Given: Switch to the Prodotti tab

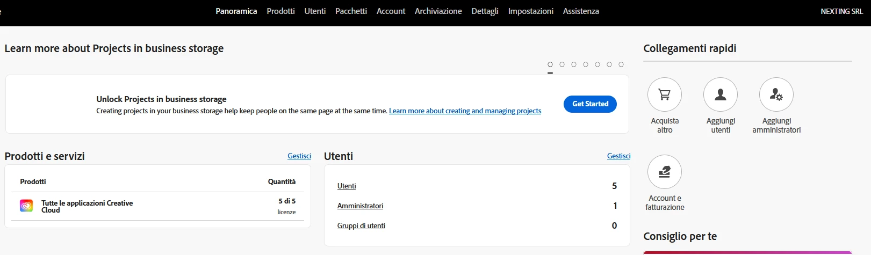Looking at the screenshot, I should tap(280, 11).
